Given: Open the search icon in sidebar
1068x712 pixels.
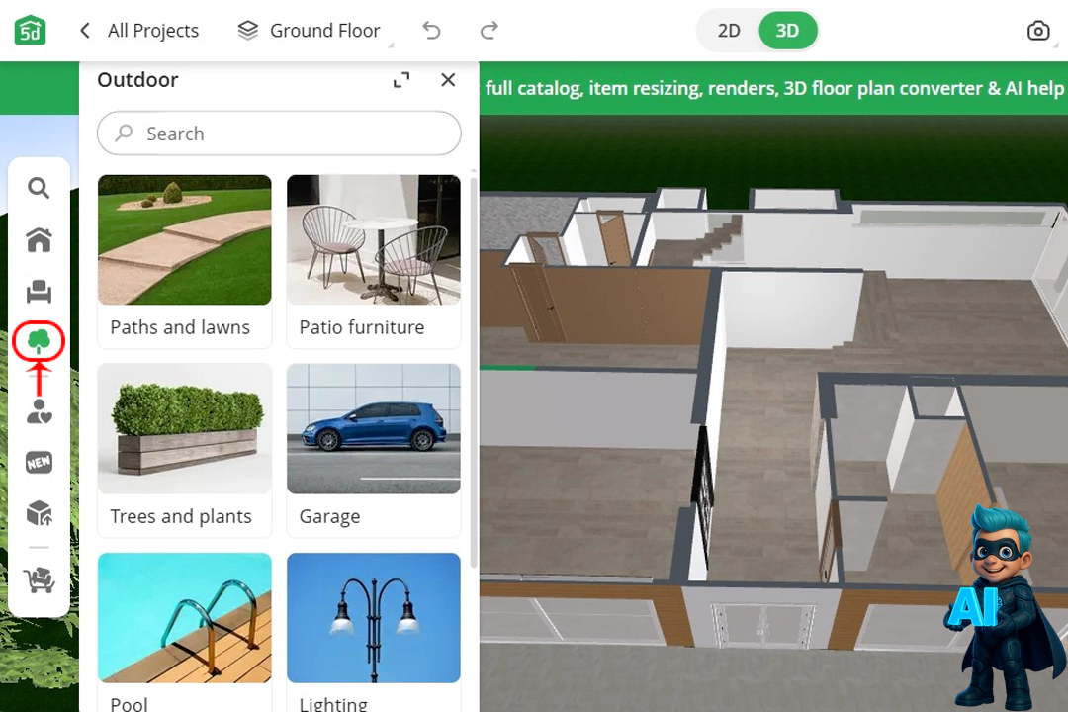Looking at the screenshot, I should click(x=39, y=188).
